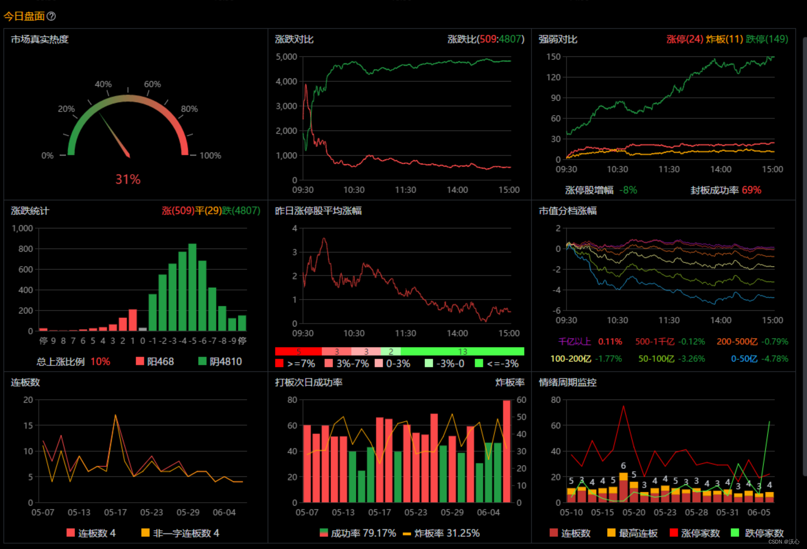Screen dimensions: 807x549
Task: Click the 31% heat gauge value
Action: click(128, 179)
